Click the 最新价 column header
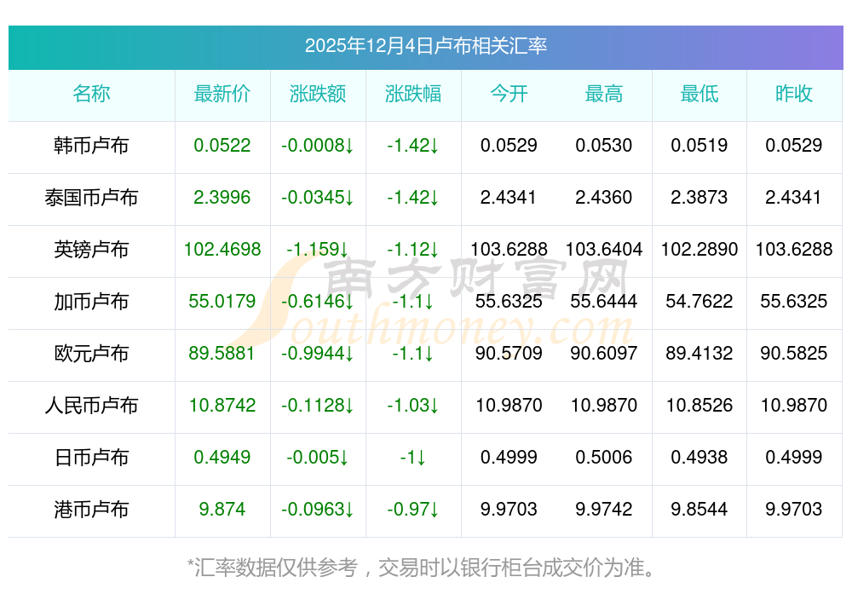This screenshot has width=852, height=594. point(222,94)
